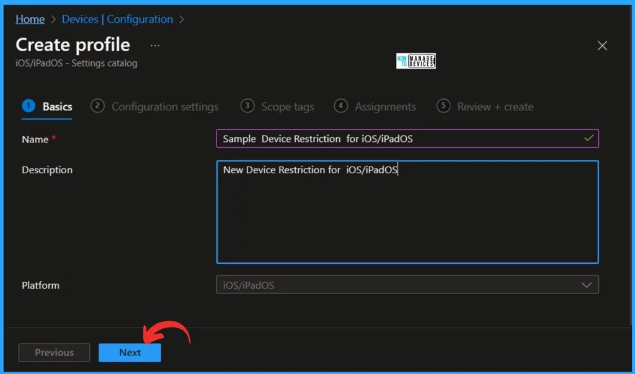The height and width of the screenshot is (374, 635).
Task: Open Devices | Configuration breadcrumb
Action: click(117, 19)
